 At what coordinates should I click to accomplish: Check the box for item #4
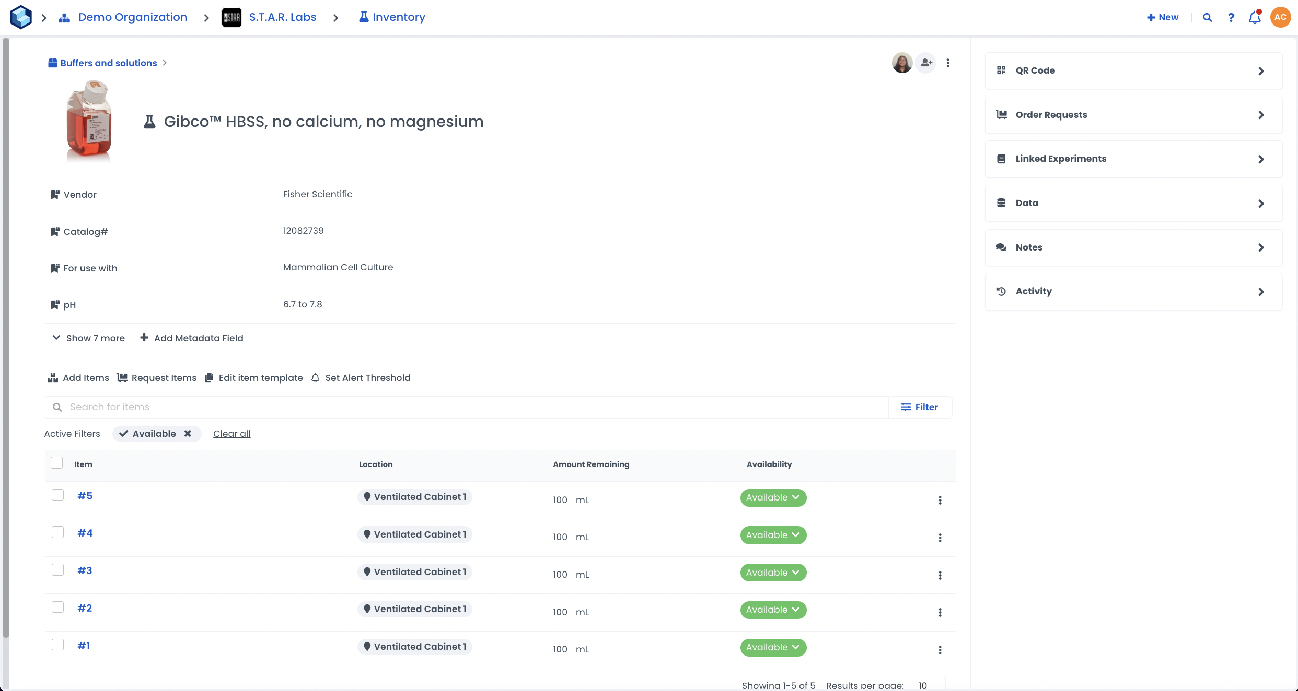point(57,532)
